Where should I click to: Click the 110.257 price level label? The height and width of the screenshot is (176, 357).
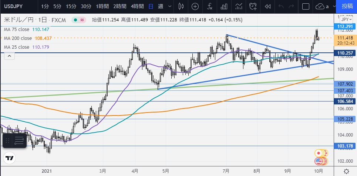(x=345, y=53)
